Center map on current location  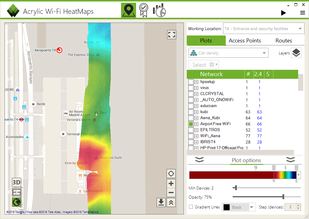pos(171,174)
